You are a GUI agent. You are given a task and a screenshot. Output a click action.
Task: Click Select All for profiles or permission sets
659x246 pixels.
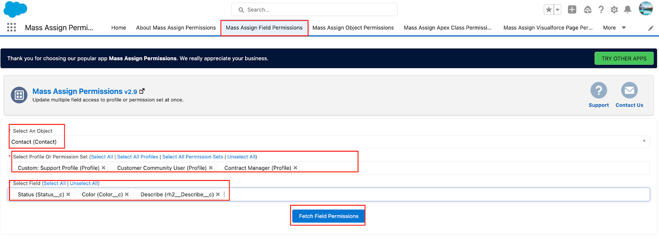pos(102,157)
